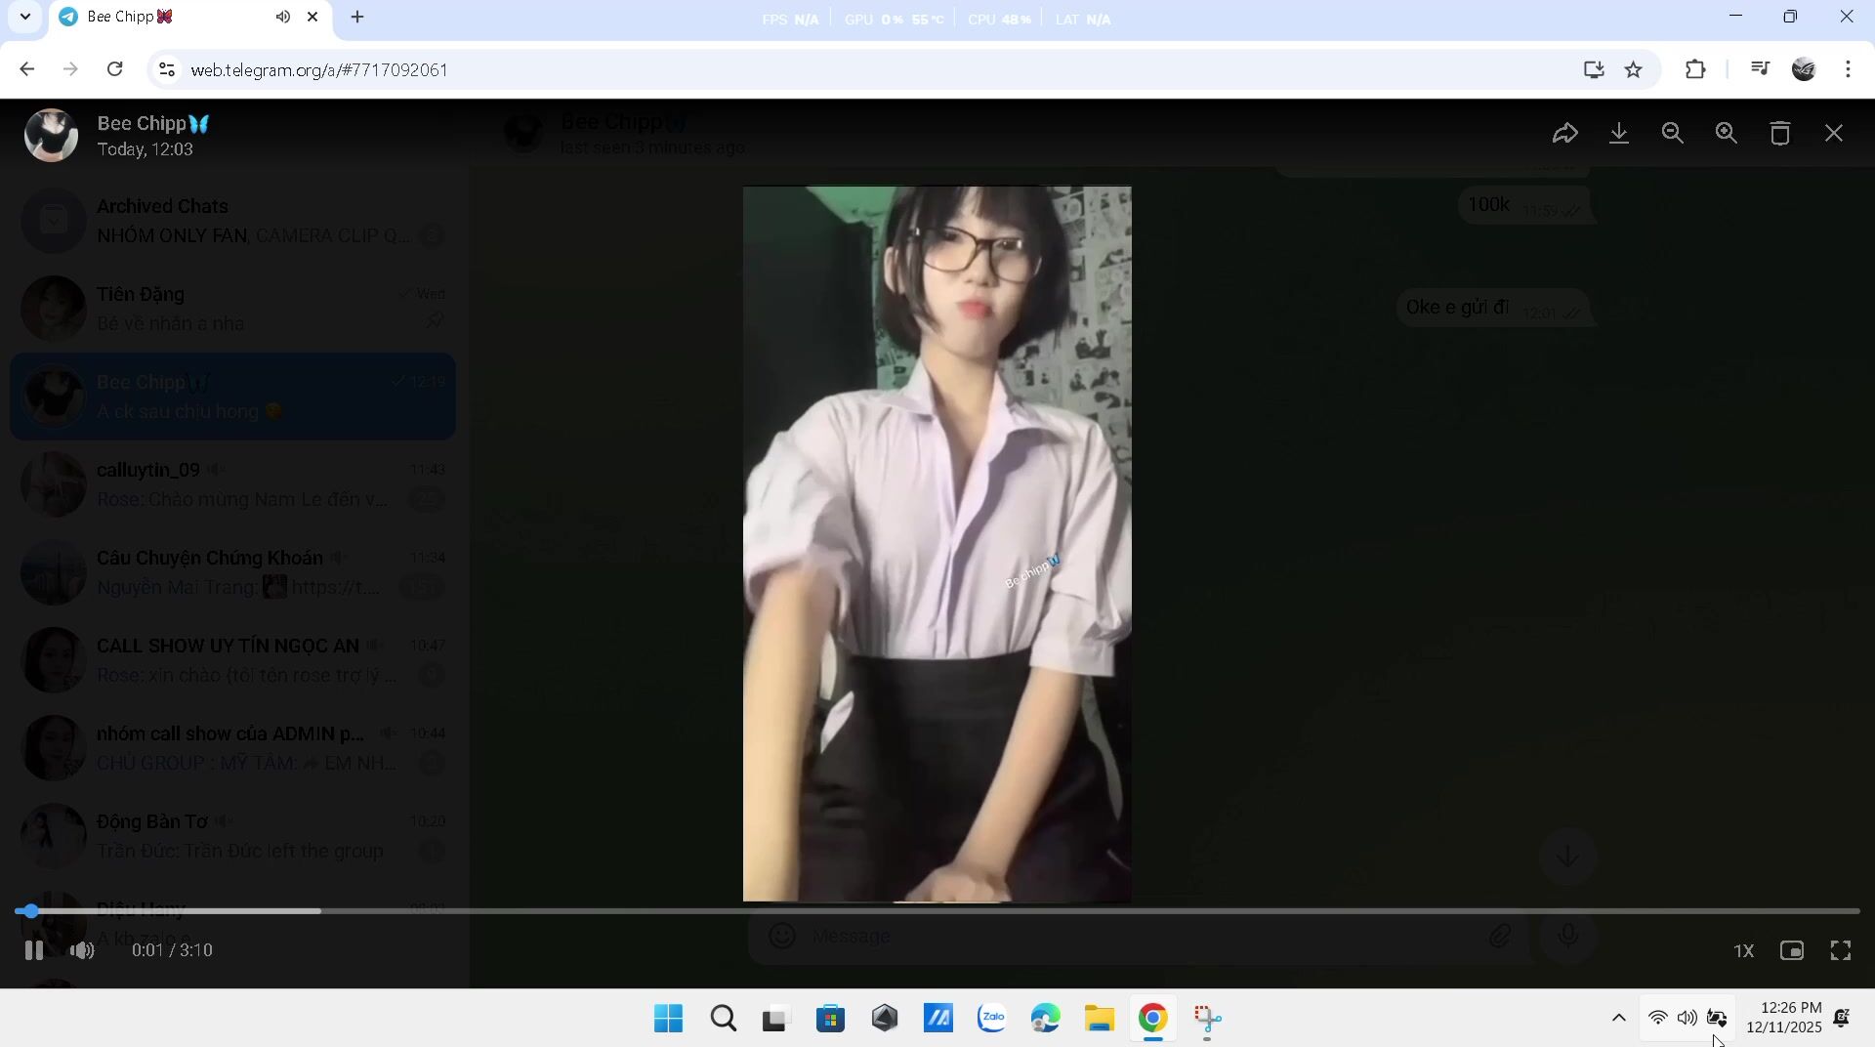
Task: Forward the video with the share arrow
Action: 1564,134
